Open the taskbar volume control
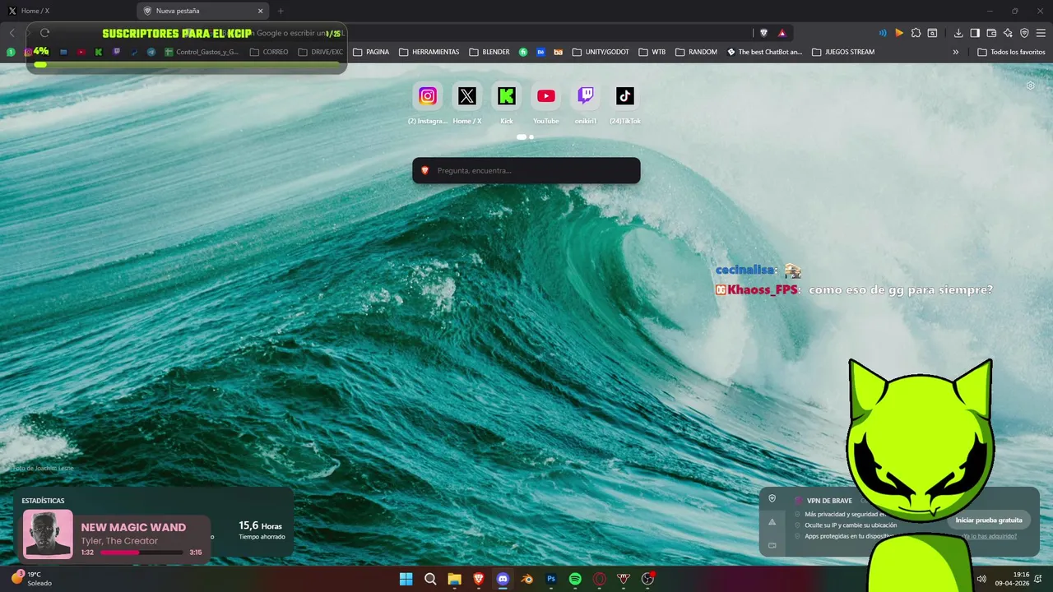The width and height of the screenshot is (1053, 592). point(981,579)
